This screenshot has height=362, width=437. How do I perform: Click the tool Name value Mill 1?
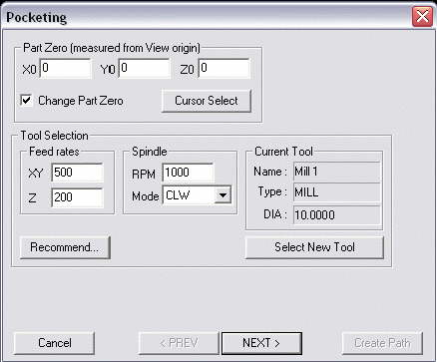pos(337,172)
